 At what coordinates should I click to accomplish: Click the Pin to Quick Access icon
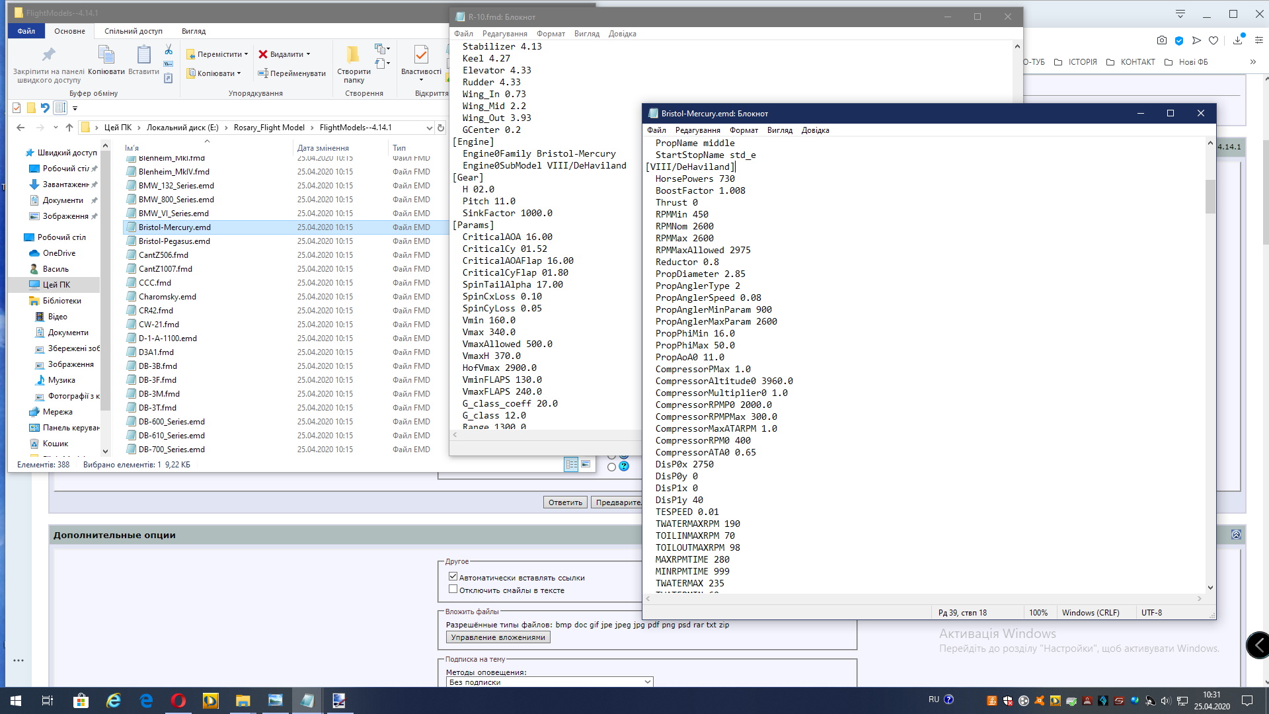pyautogui.click(x=48, y=55)
